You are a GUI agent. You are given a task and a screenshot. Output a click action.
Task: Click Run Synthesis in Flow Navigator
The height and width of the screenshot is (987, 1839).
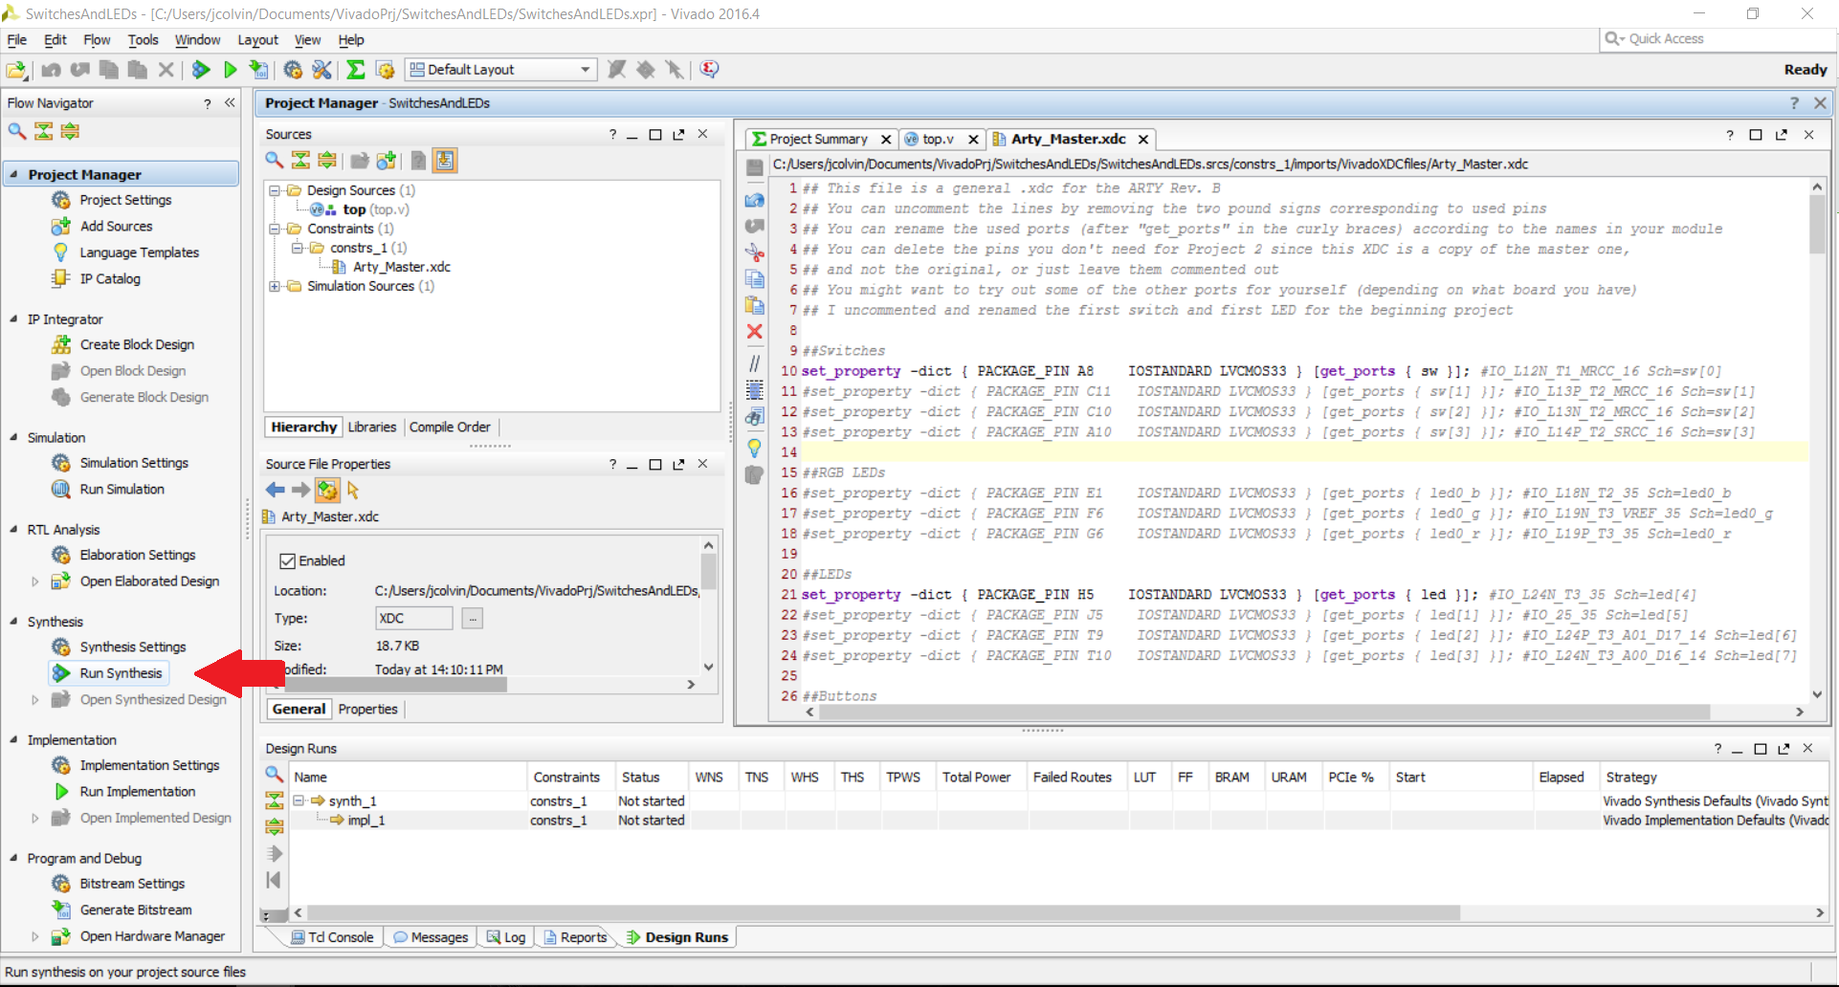(121, 673)
